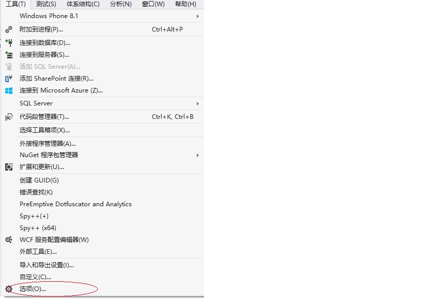Click the Ctrl+Alt+P shortcut text
This screenshot has width=423, height=305.
[x=167, y=29]
